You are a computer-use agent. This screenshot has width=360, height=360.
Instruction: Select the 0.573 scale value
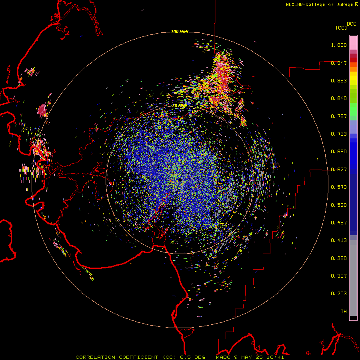(339, 187)
